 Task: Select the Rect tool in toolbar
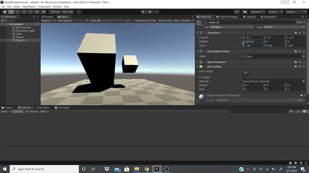click(30, 12)
